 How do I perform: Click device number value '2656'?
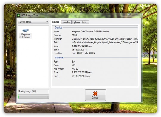(x=74, y=35)
